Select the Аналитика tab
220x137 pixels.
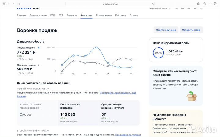(86, 15)
